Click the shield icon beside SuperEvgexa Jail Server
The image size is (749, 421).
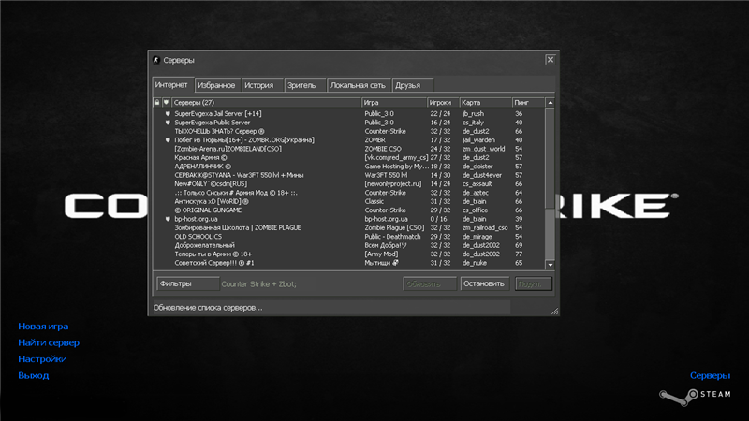point(168,113)
